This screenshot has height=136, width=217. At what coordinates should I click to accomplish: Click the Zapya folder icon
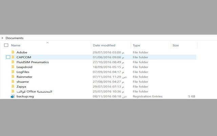click(13, 86)
